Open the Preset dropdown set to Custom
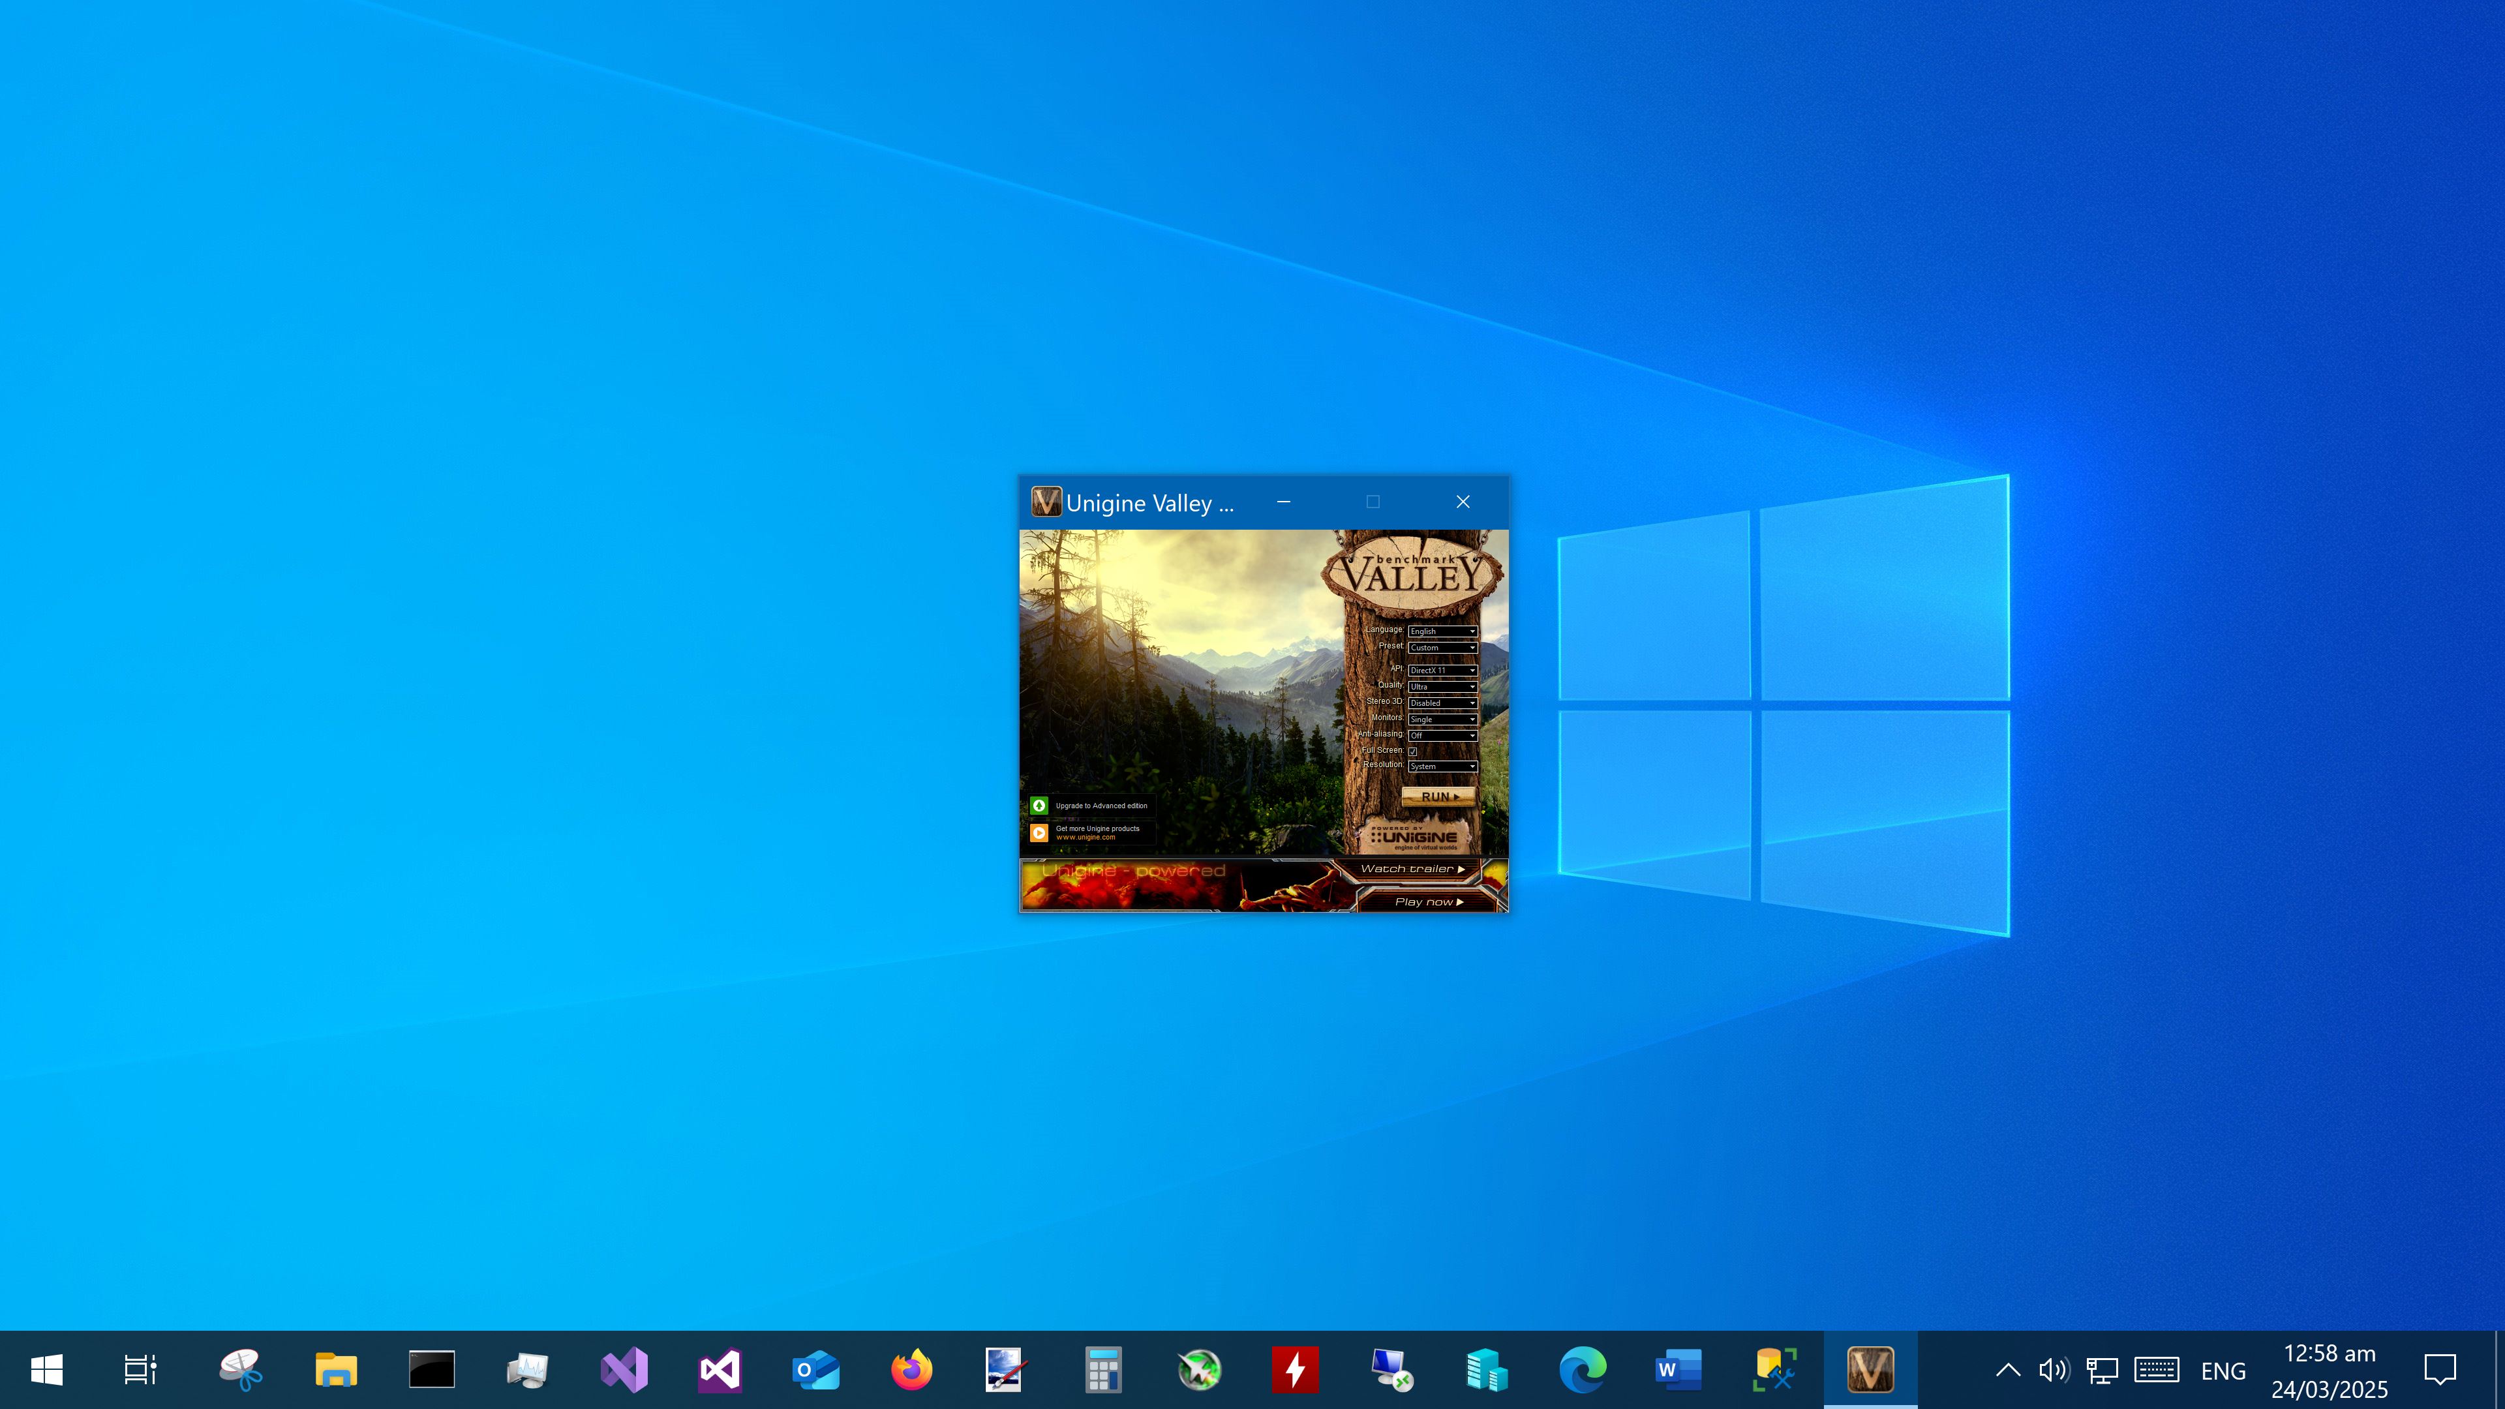This screenshot has height=1409, width=2505. pyautogui.click(x=1442, y=648)
